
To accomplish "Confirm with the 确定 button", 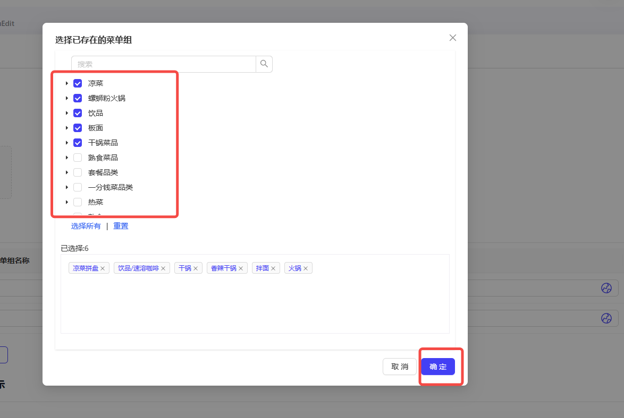I will pyautogui.click(x=438, y=367).
